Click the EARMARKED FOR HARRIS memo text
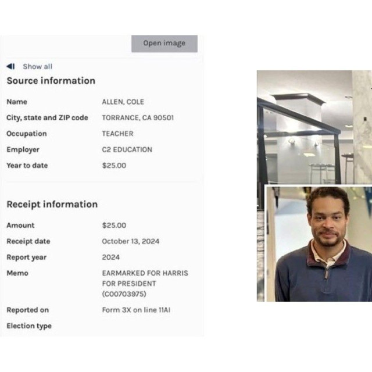 click(145, 273)
